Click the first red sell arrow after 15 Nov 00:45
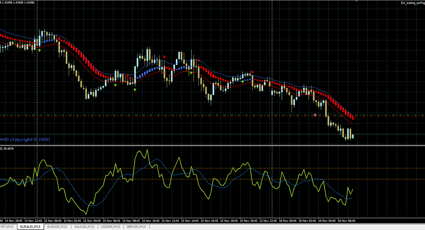This screenshot has width=425, height=230. pos(59,39)
